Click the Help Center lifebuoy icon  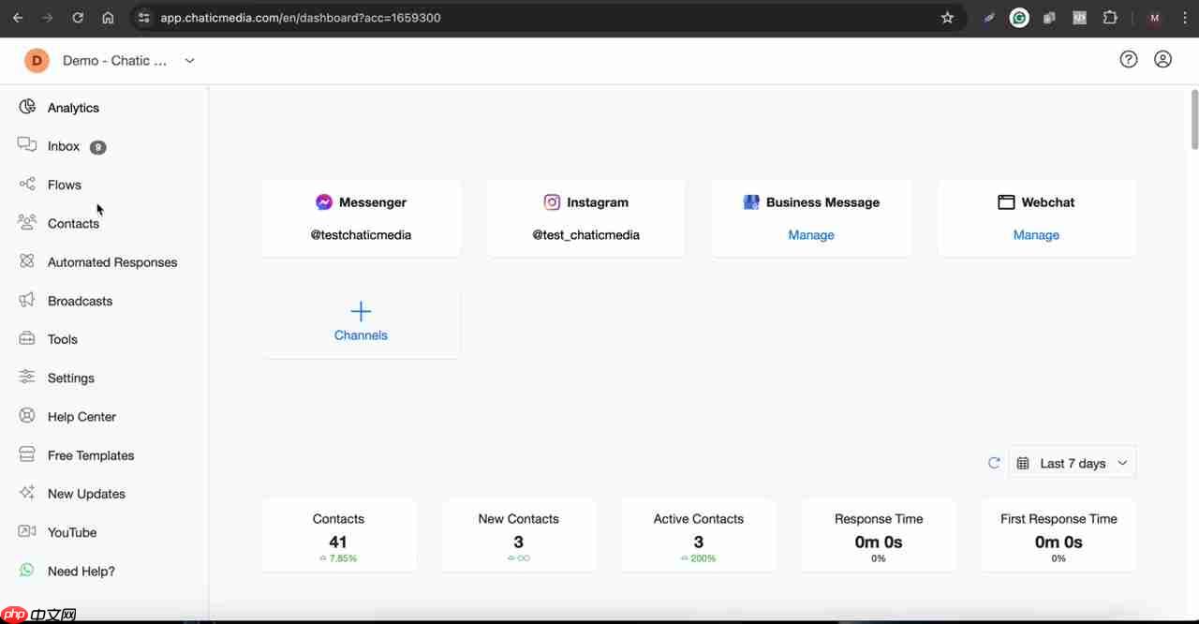coord(27,416)
